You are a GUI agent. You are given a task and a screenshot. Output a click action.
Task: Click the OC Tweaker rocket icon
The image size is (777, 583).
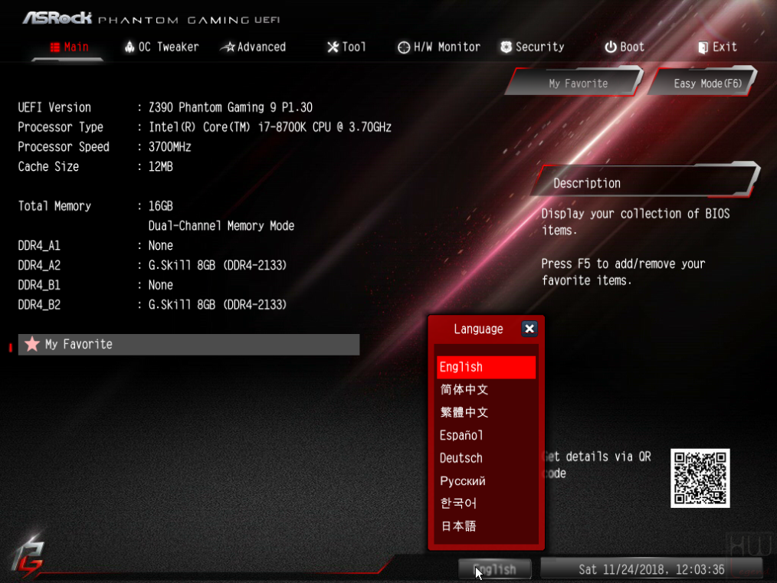129,47
